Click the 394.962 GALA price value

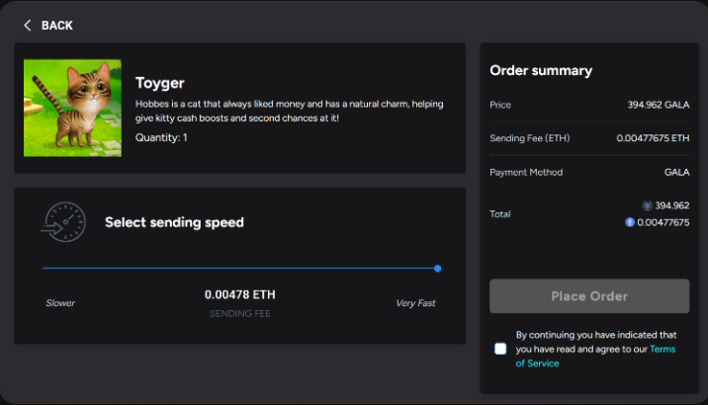(x=659, y=105)
